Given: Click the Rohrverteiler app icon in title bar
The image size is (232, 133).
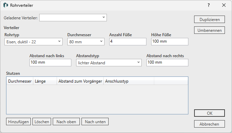Looking at the screenshot, I should (x=6, y=5).
